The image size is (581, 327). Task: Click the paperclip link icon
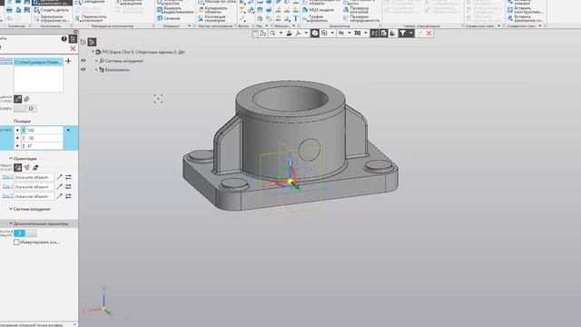pos(26,99)
